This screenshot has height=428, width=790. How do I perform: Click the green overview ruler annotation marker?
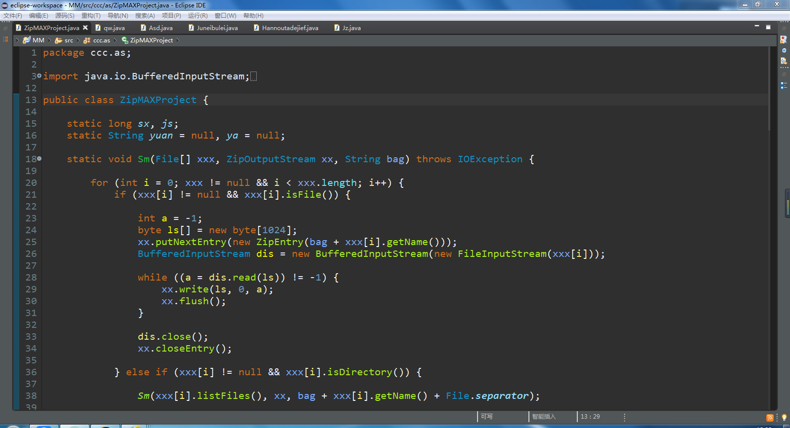point(788,203)
